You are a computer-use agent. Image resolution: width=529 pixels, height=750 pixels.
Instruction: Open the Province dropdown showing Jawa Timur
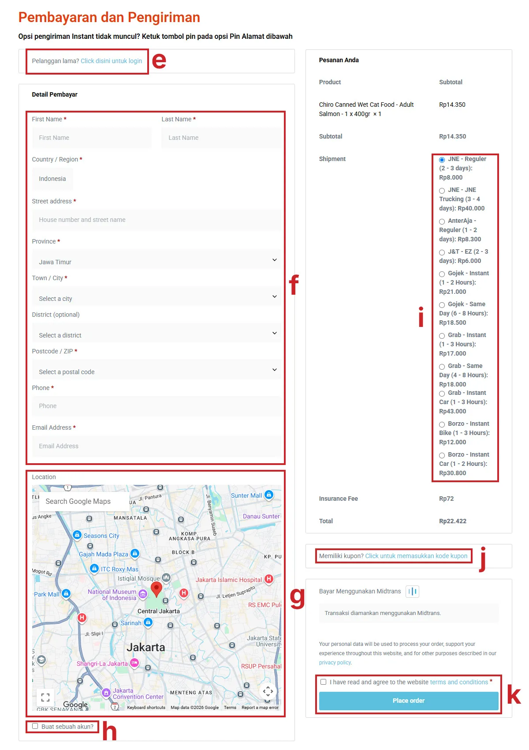click(156, 260)
